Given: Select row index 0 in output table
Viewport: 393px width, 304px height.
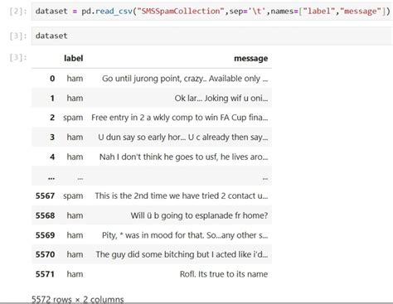Looking at the screenshot, I should pyautogui.click(x=52, y=79).
